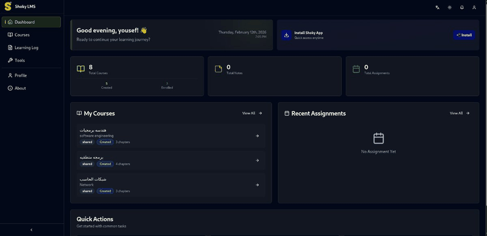This screenshot has height=236, width=487.
Task: Click the Thursday, February 12th, 2026 date
Action: 242,32
